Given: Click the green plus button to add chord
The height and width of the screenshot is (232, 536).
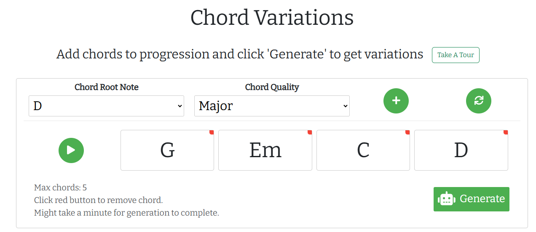Looking at the screenshot, I should (x=396, y=101).
